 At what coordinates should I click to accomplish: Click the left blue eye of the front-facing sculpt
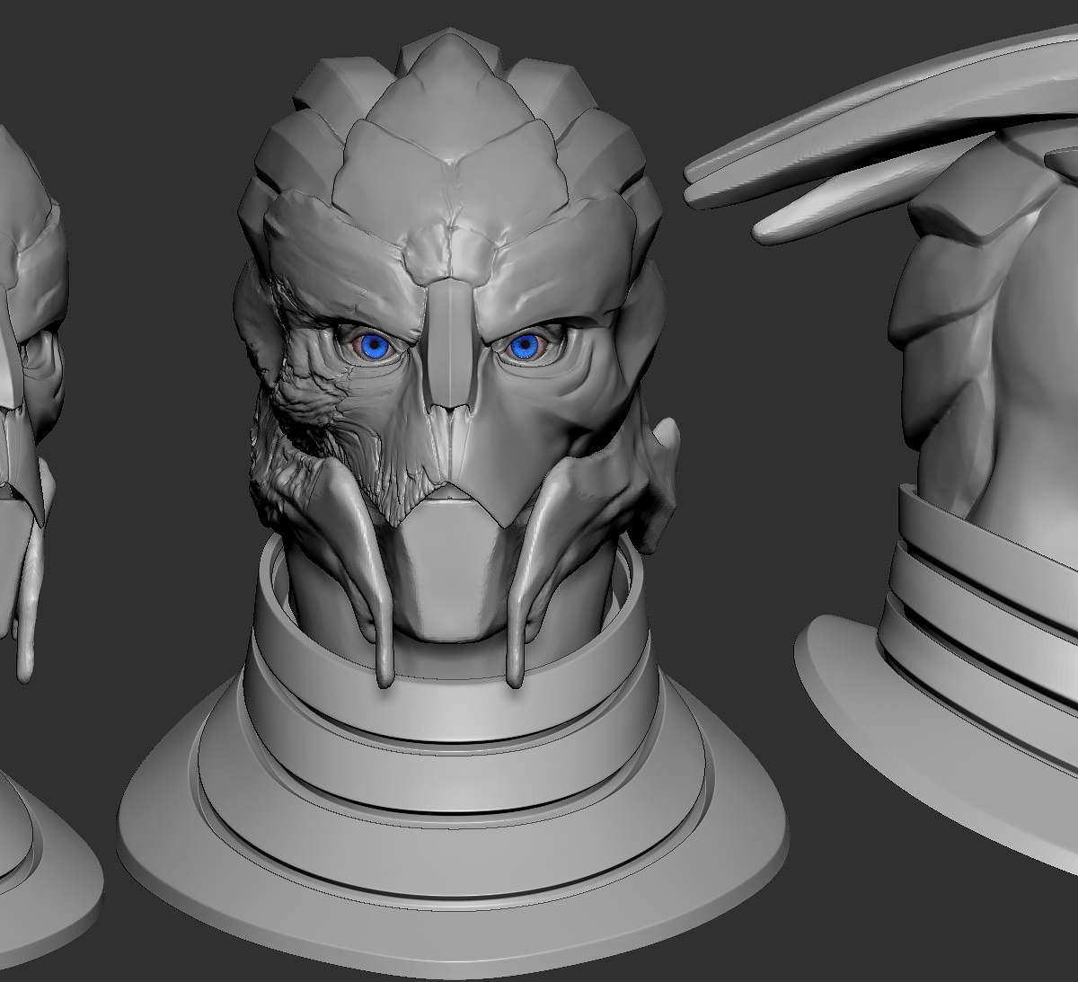[x=373, y=346]
